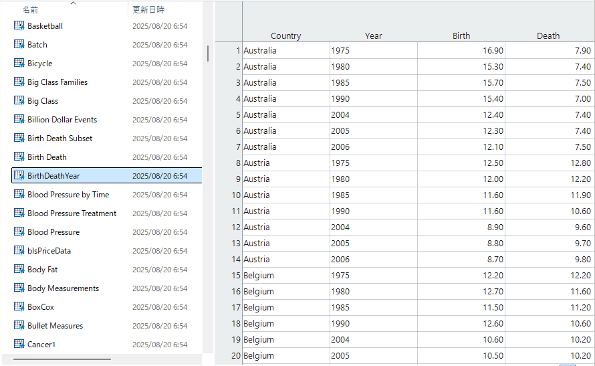
Task: Click the Birth value 8.90 cell
Action: point(461,227)
